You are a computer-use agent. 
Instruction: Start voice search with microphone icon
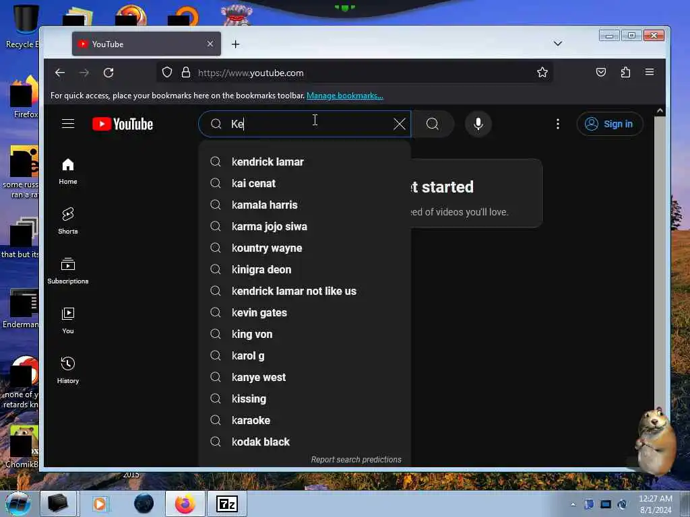pos(478,124)
